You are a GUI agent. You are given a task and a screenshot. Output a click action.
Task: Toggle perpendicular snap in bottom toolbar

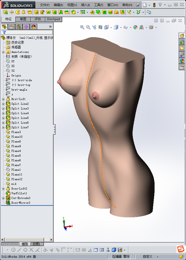(x=51, y=250)
